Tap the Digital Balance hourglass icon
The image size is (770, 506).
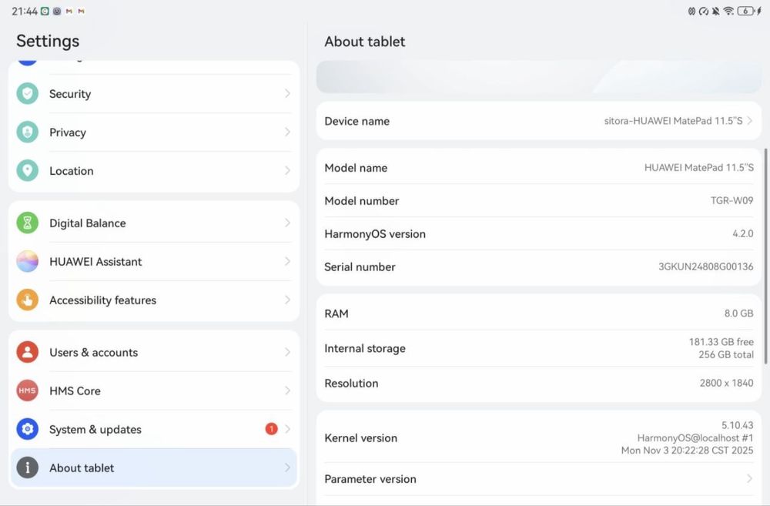(28, 223)
